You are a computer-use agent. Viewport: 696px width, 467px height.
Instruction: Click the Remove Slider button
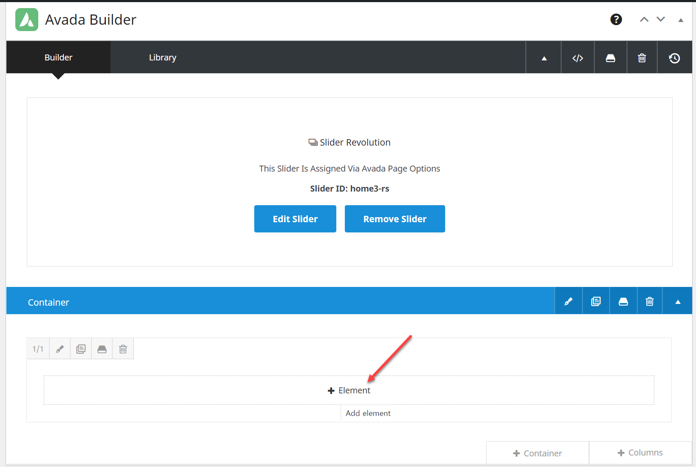[395, 219]
